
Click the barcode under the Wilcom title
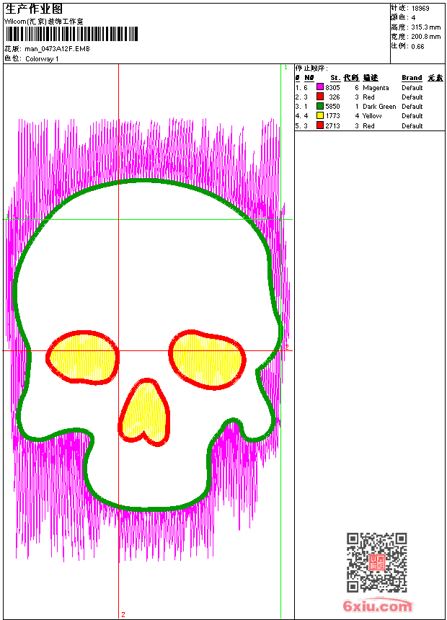coord(69,34)
